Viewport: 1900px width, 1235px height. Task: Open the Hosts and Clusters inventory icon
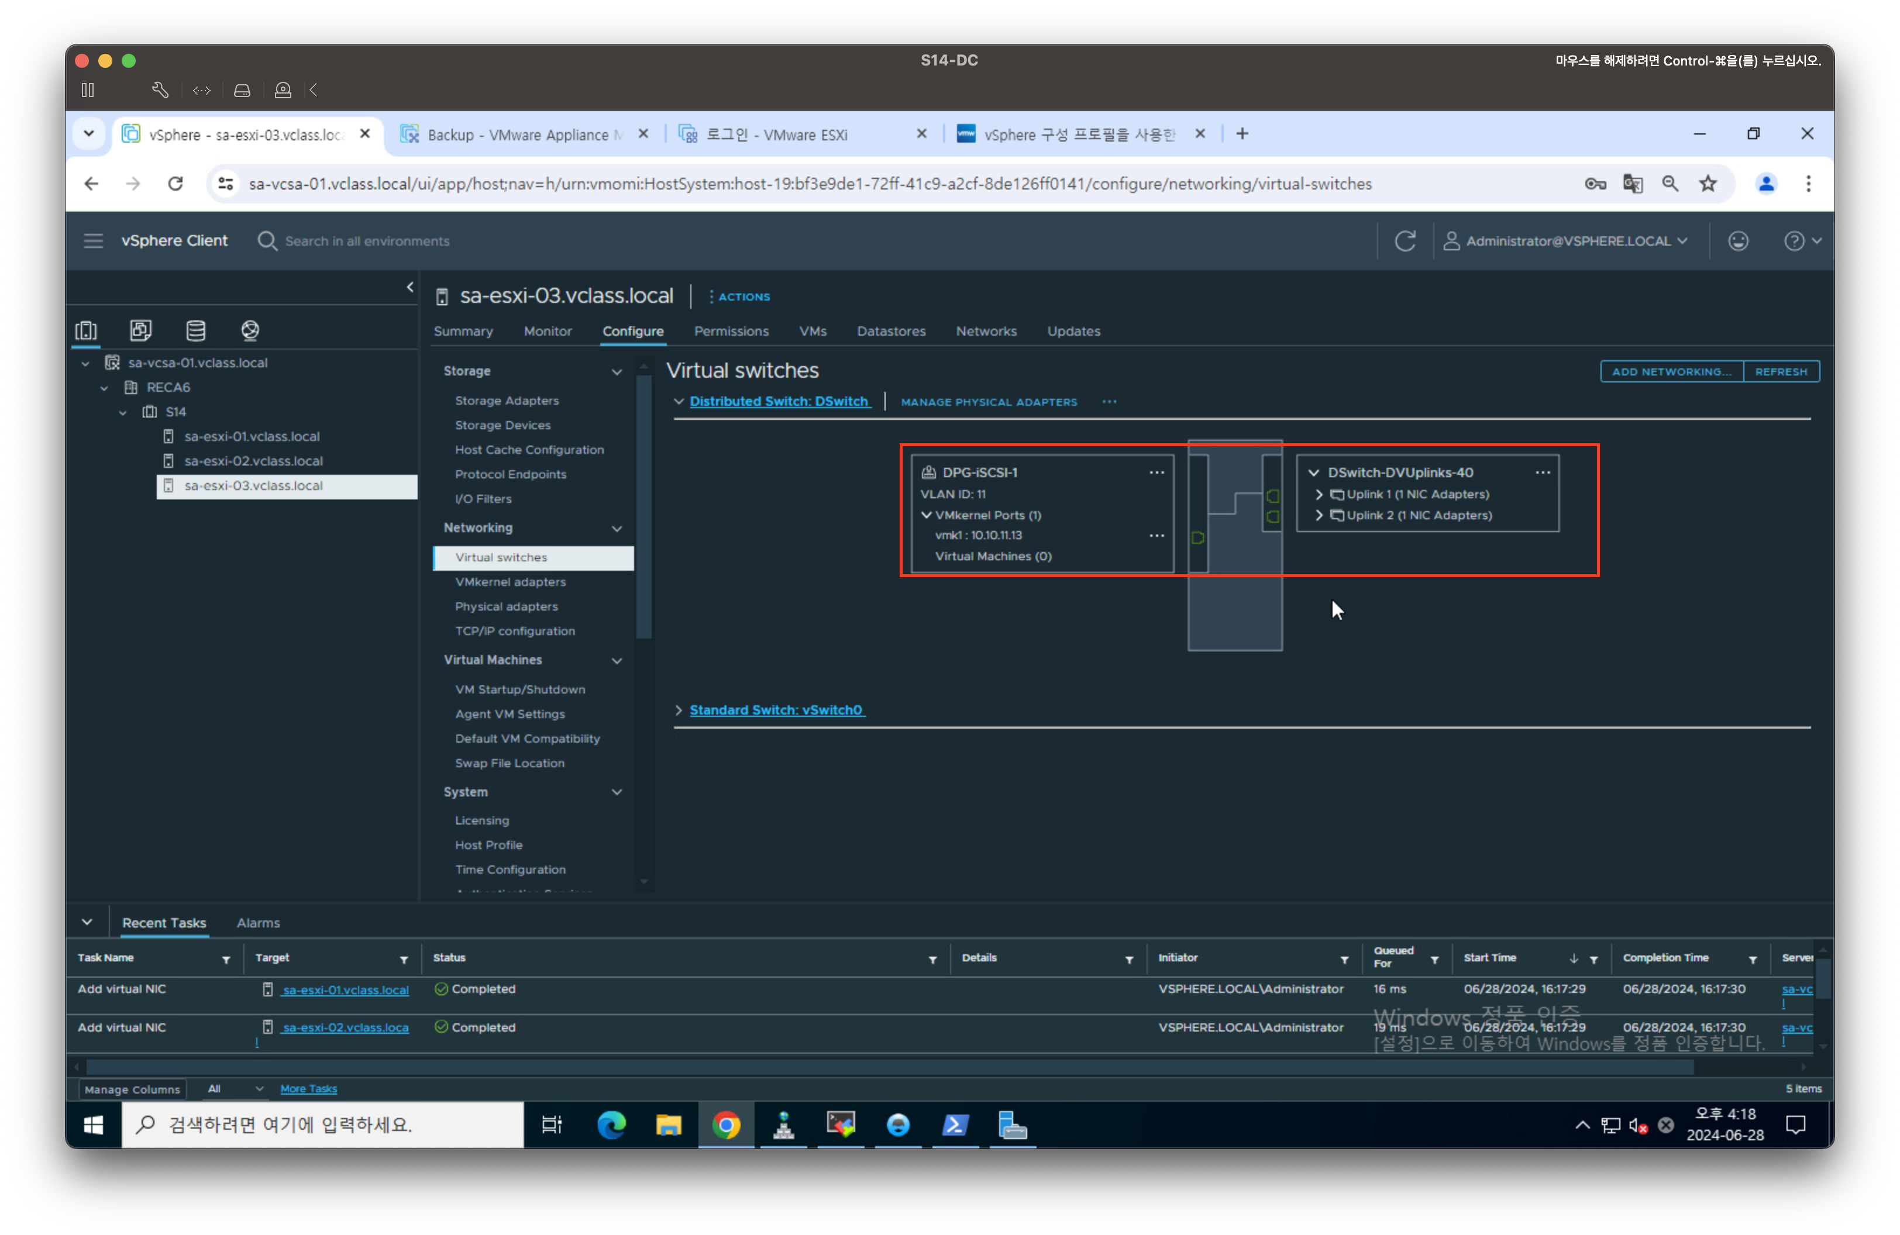[86, 330]
